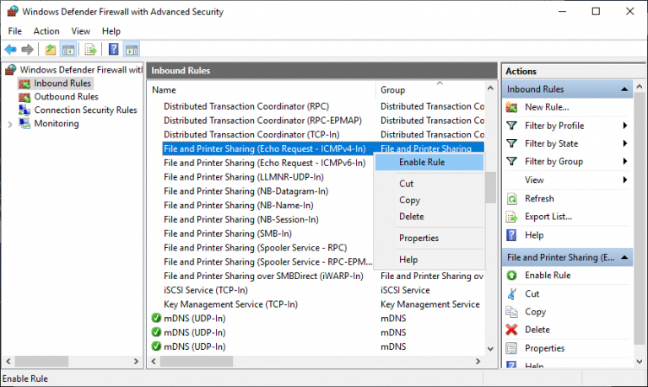Click the Back arrow toolbar icon
Image resolution: width=648 pixels, height=387 pixels.
pyautogui.click(x=11, y=50)
